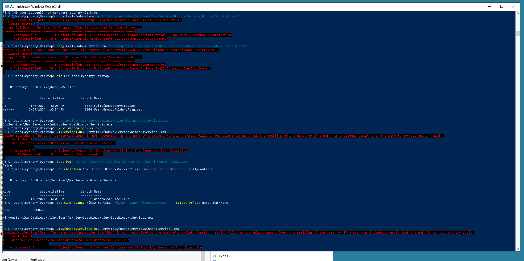Click the 'False' output line
Screen dimensions: 524x261
[x=7, y=165]
